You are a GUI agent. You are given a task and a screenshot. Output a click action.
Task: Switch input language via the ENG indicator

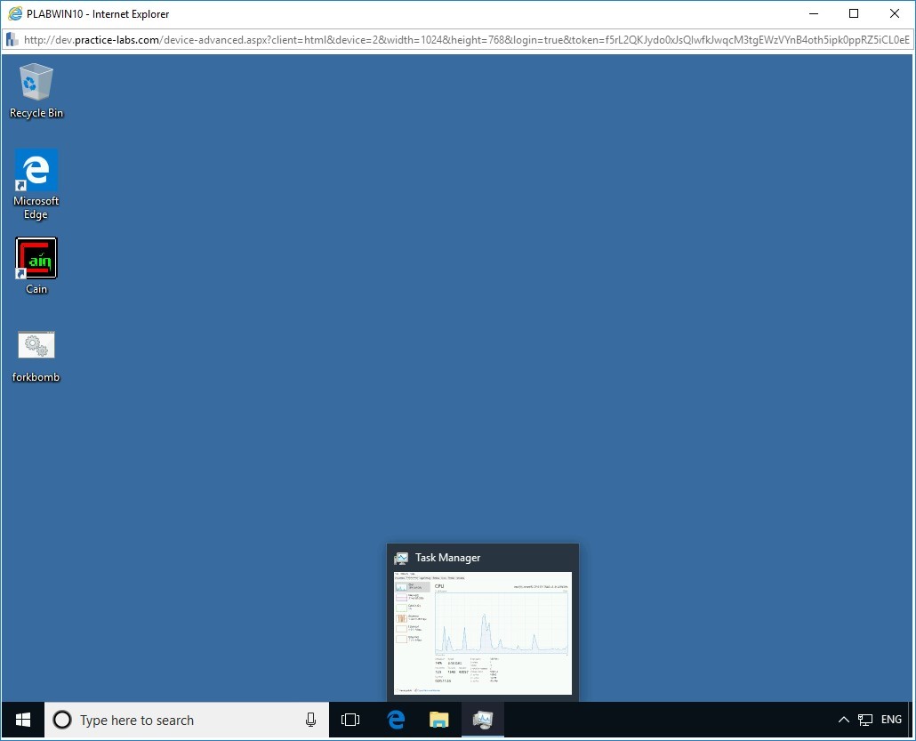click(891, 720)
